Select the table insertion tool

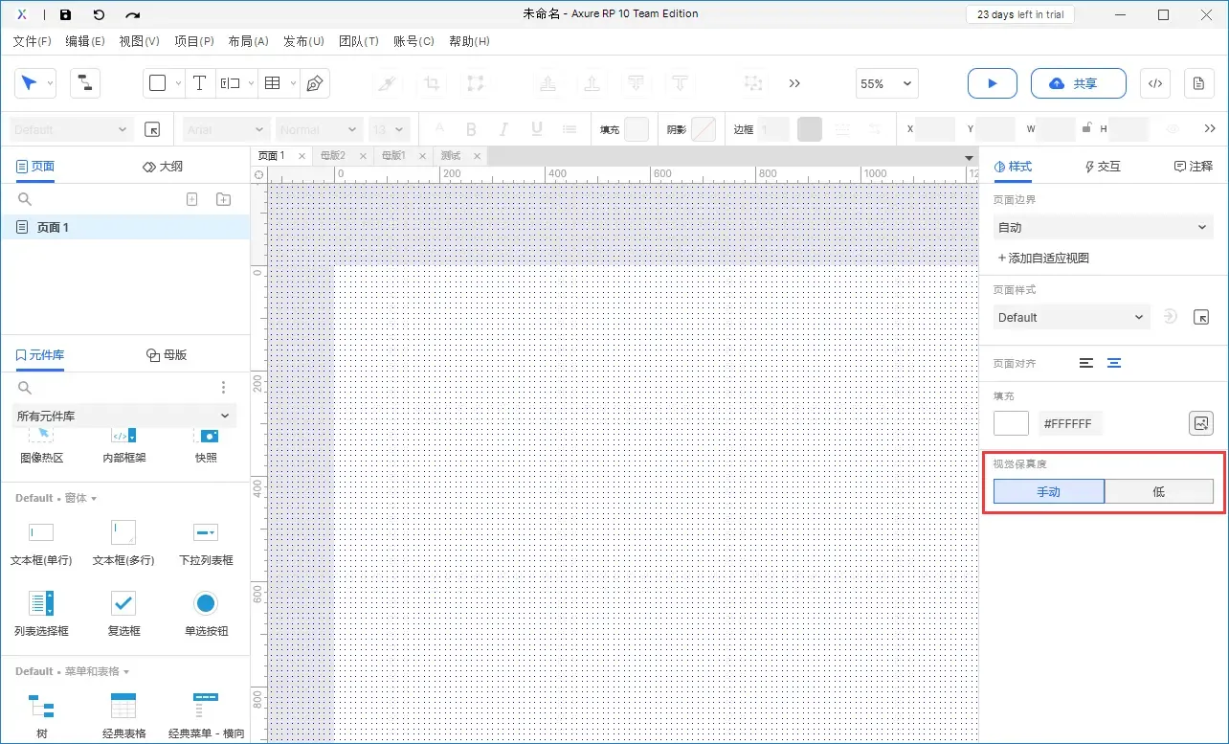[x=271, y=83]
